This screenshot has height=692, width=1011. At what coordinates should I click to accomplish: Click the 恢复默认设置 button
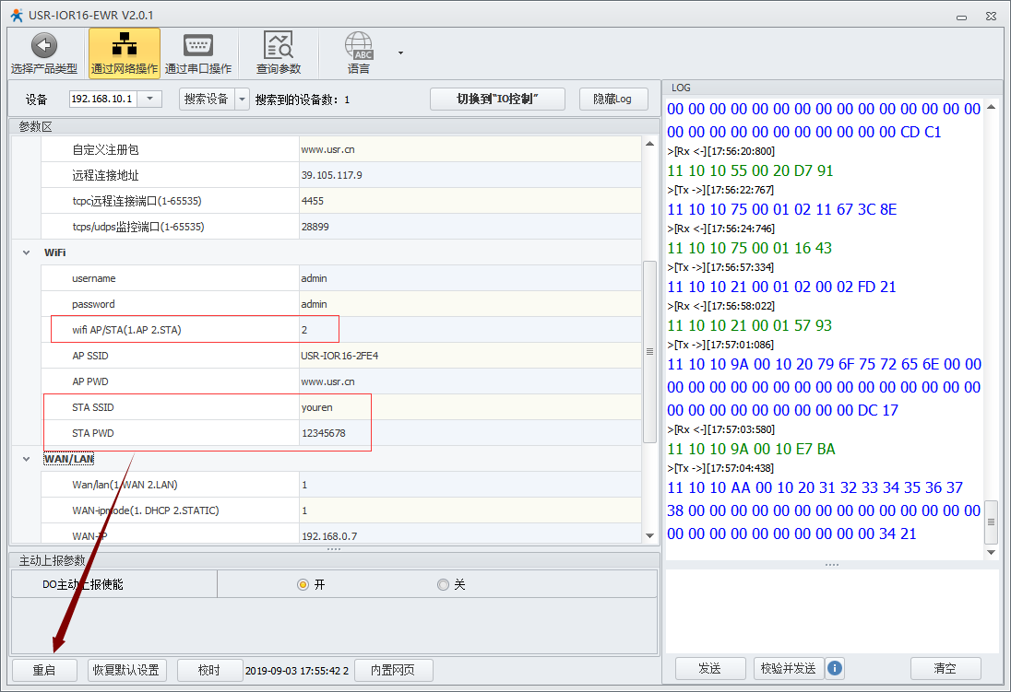(126, 670)
